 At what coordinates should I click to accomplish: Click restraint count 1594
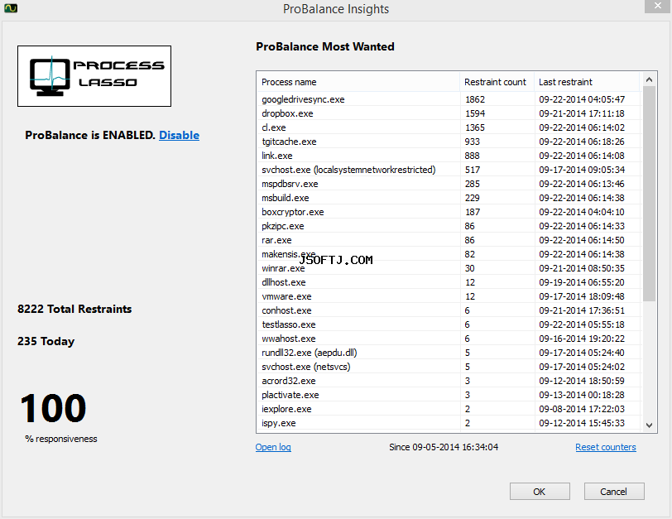click(x=475, y=113)
